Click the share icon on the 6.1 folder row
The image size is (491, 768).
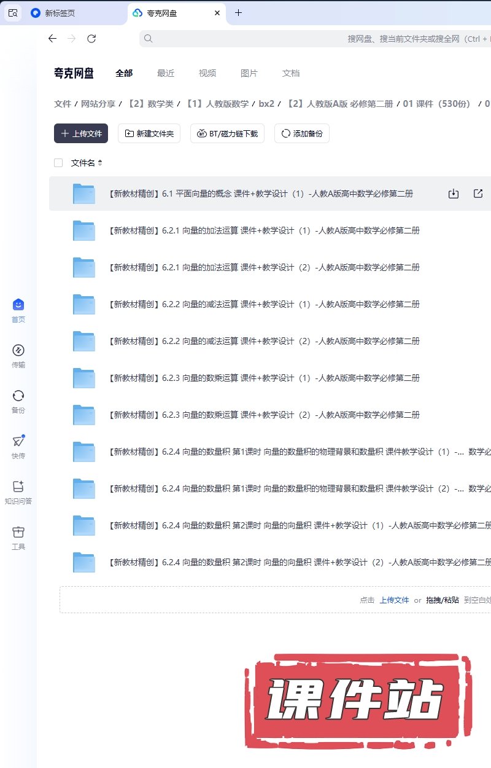coord(478,194)
